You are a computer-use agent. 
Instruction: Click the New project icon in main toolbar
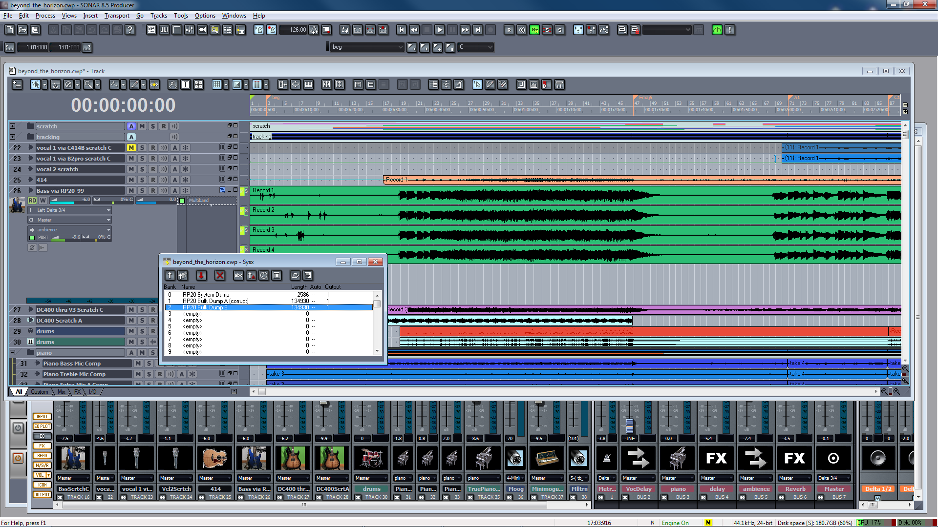pos(10,30)
